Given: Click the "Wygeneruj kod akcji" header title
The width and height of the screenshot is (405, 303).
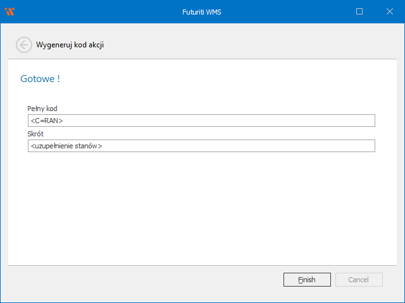Looking at the screenshot, I should 70,45.
